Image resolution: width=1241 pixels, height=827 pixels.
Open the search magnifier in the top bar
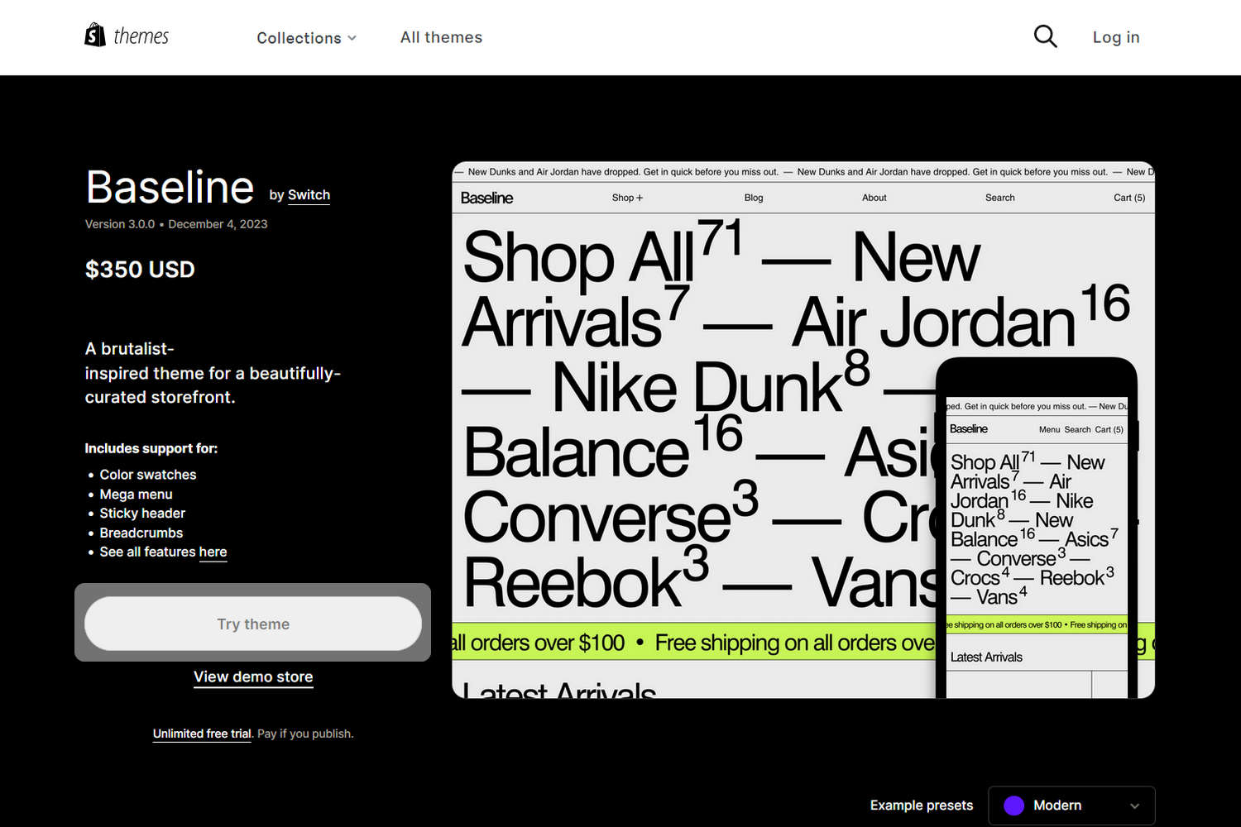coord(1045,36)
